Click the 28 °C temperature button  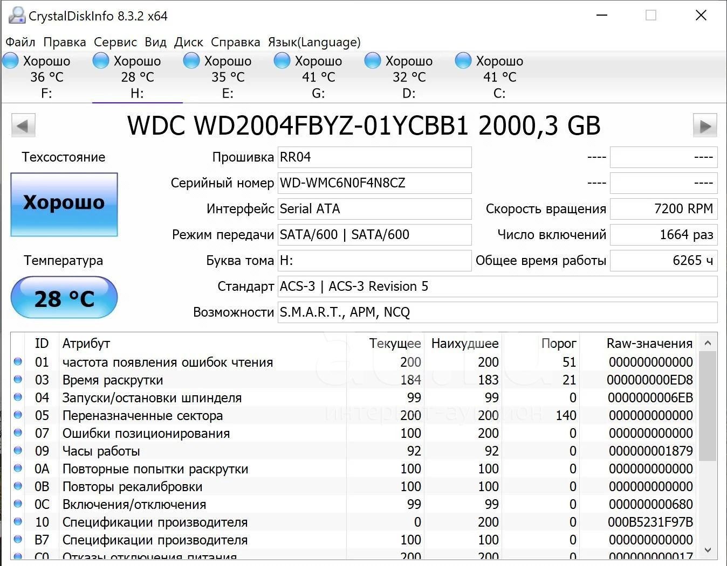point(64,297)
